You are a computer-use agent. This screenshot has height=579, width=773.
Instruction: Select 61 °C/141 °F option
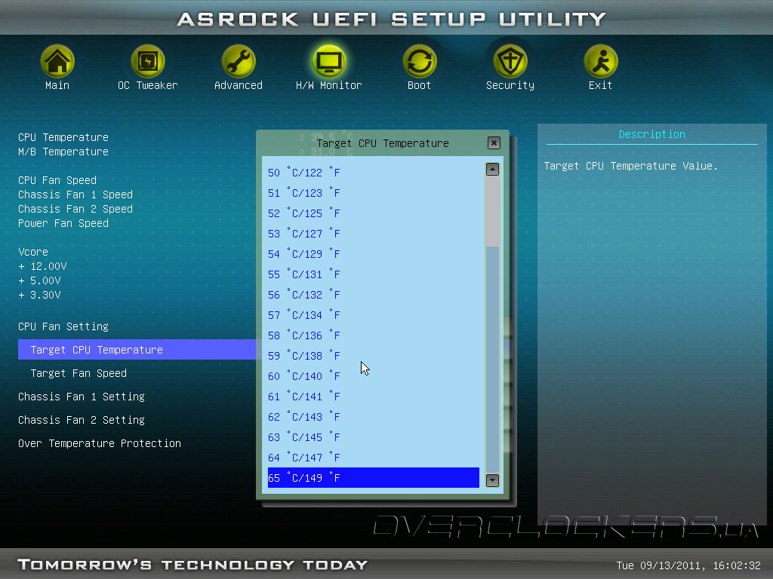373,397
